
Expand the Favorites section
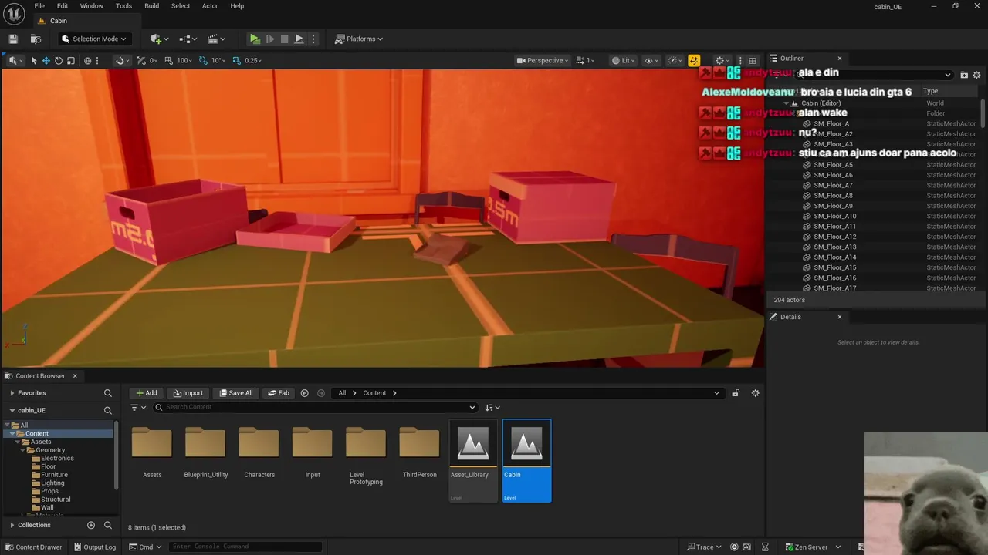[12, 393]
